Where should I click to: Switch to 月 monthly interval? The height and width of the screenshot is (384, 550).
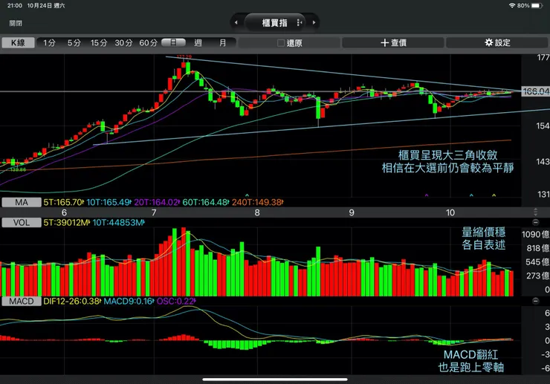[223, 43]
